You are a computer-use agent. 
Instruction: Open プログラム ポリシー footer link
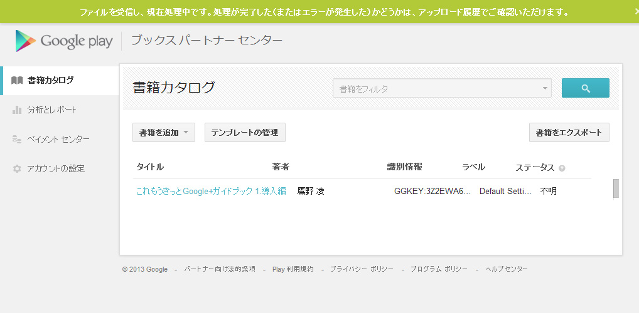(439, 269)
